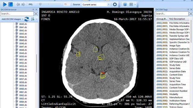Viewport: 193px width, 108px height.
Task: Clear the DICOM Tags search
Action: click(x=191, y=14)
